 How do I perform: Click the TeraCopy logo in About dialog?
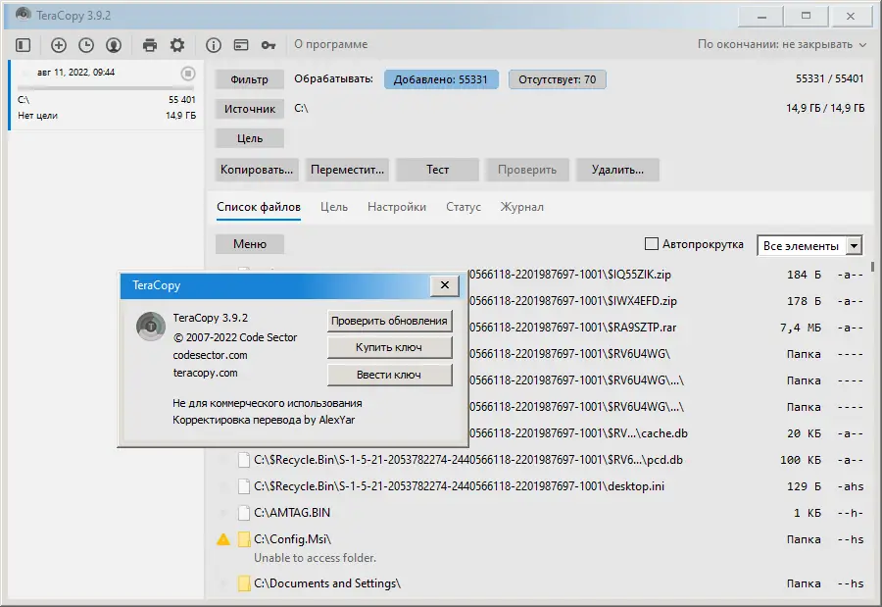pos(151,327)
